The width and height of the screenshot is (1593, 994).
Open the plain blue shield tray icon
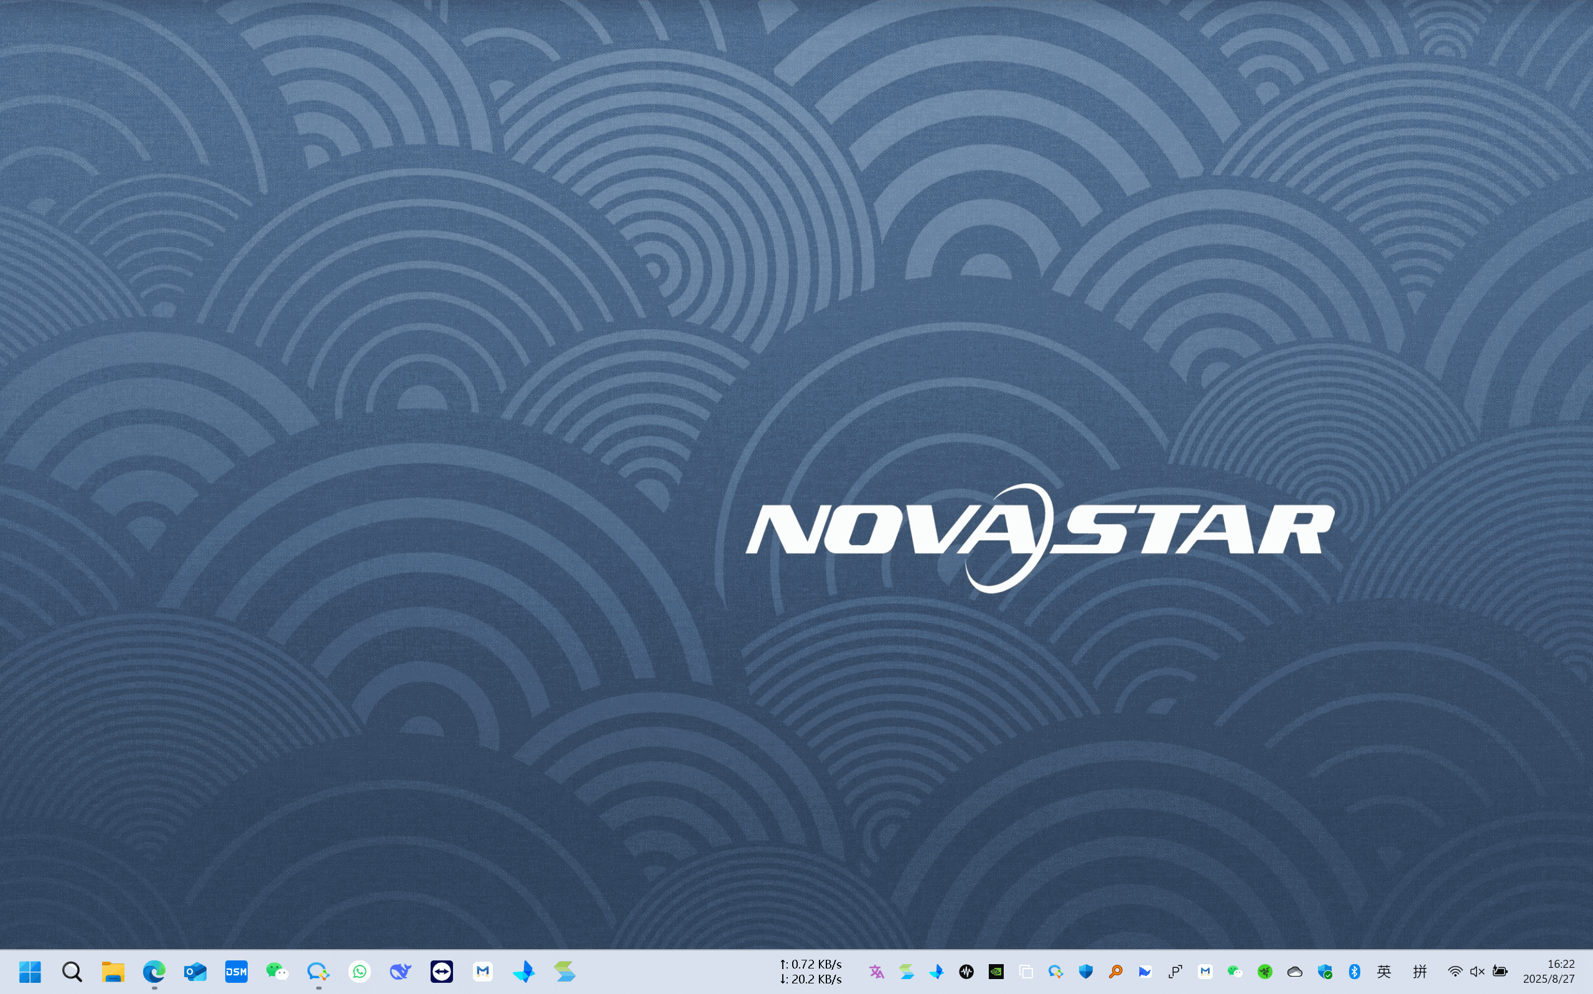coord(1085,972)
